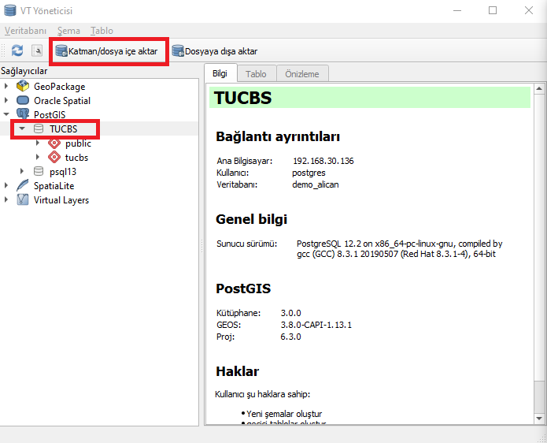Click the Sağlayıcılar panel title
547x443 pixels.
click(24, 71)
